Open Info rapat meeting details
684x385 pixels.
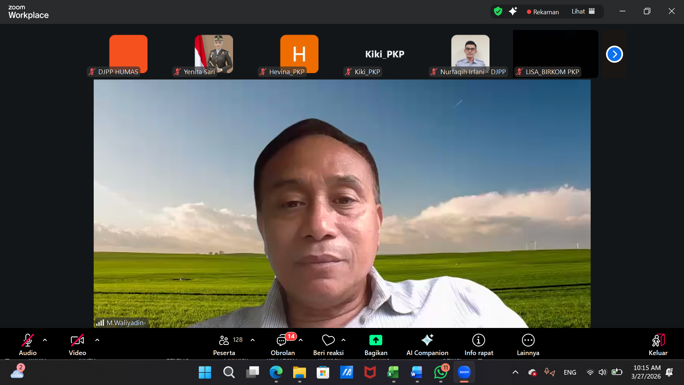[x=478, y=344]
